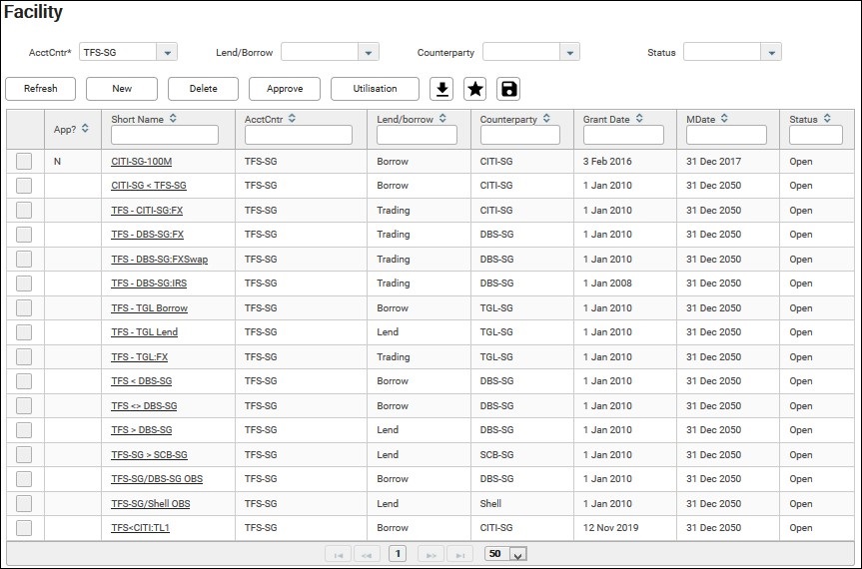The image size is (862, 569).
Task: Go to last page in pager
Action: [460, 554]
